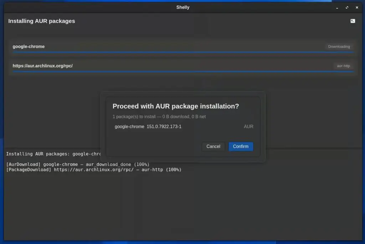The image size is (365, 244).
Task: Select the google-chrome download row
Action: 183,47
